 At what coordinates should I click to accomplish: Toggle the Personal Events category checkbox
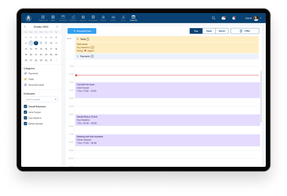25,85
